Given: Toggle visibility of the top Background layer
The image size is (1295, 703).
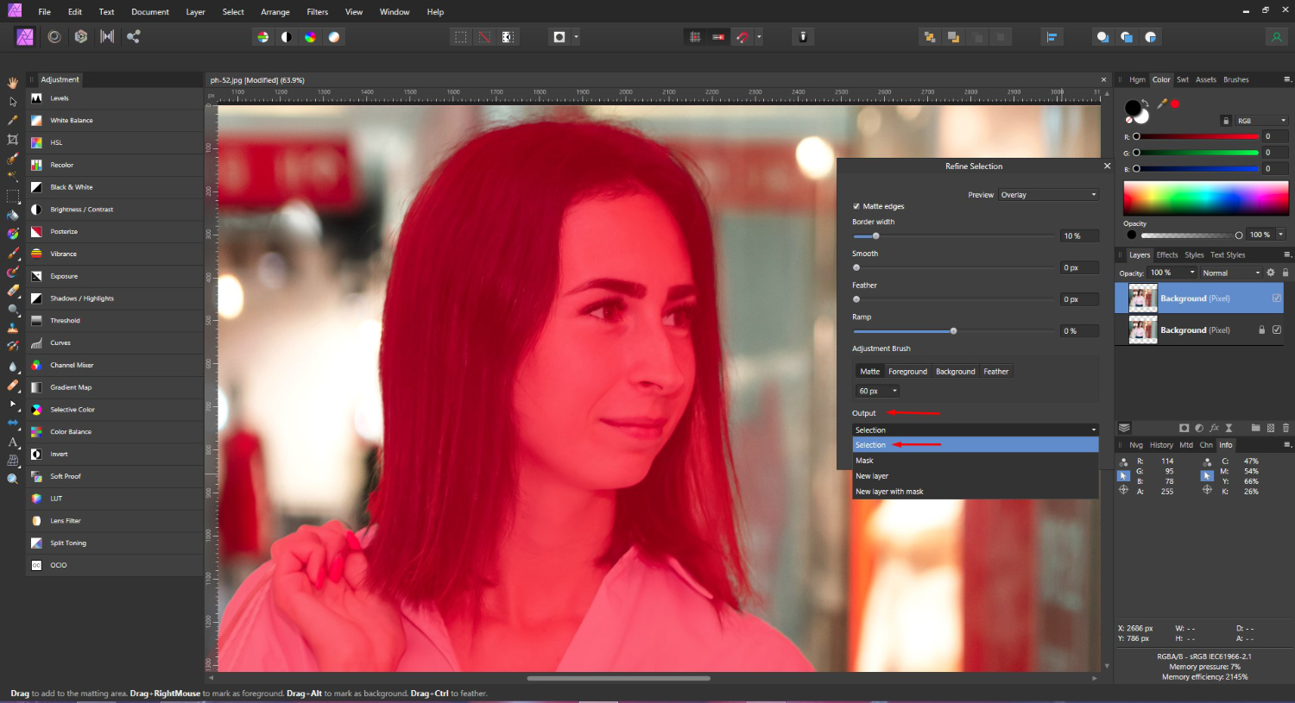Looking at the screenshot, I should tap(1275, 298).
